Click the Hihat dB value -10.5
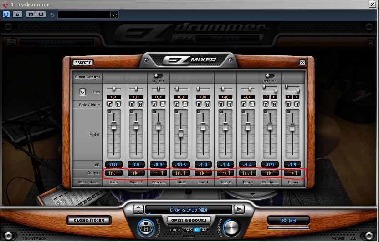This screenshot has width=379, height=242. point(180,165)
